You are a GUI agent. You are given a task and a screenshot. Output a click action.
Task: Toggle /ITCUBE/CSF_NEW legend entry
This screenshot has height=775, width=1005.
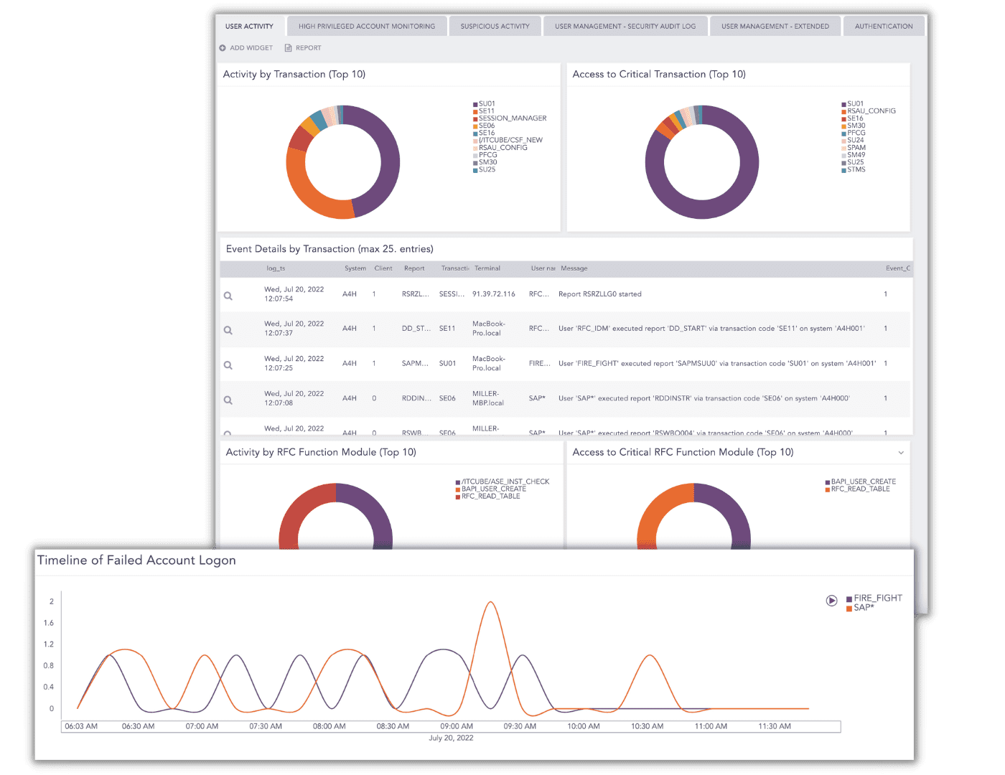[x=508, y=140]
